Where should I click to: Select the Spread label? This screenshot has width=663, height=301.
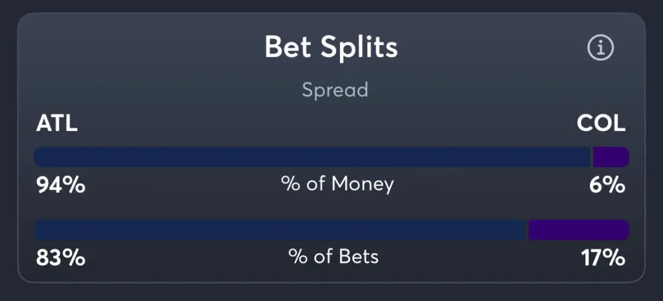point(335,89)
